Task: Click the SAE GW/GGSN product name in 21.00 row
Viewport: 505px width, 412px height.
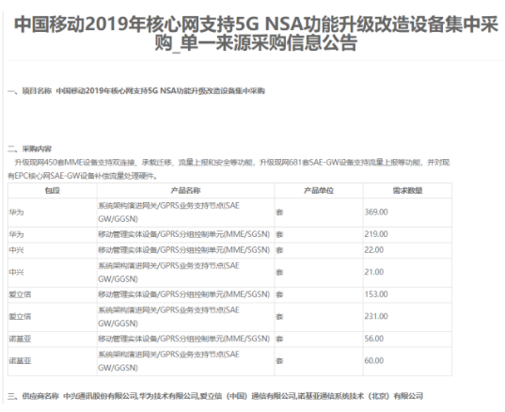Action: [x=168, y=272]
